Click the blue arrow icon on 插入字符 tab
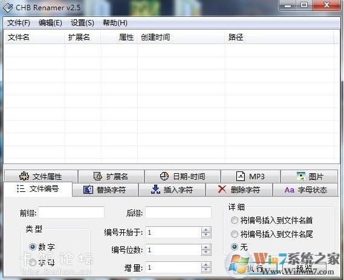The width and height of the screenshot is (344, 280). pos(155,189)
